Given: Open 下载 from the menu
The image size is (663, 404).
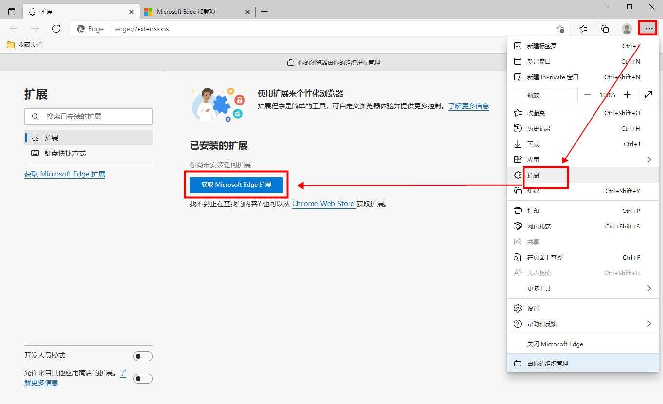Looking at the screenshot, I should pyautogui.click(x=583, y=144).
